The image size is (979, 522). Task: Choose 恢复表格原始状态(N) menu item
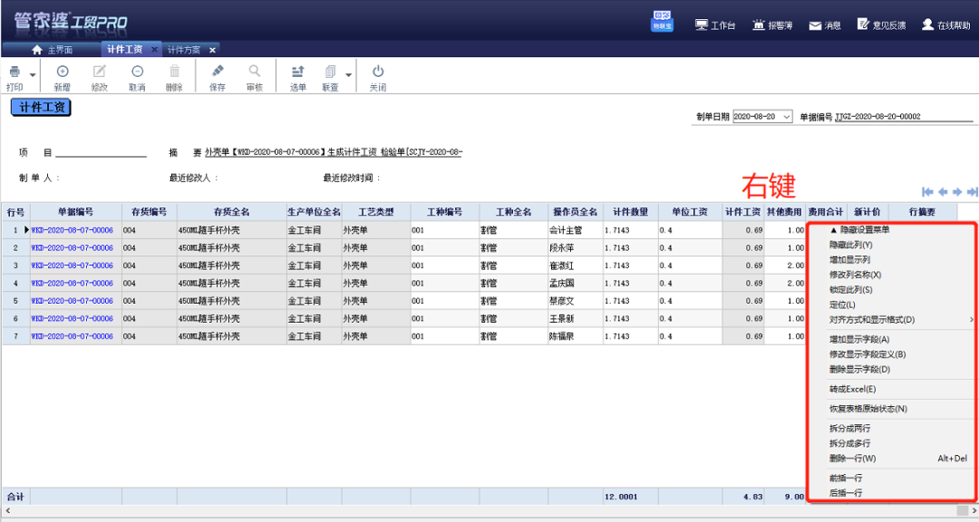pyautogui.click(x=868, y=409)
